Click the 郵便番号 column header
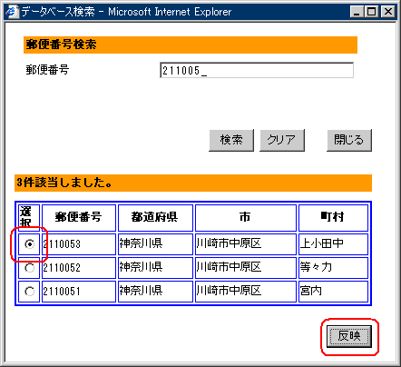The width and height of the screenshot is (401, 367). (x=79, y=217)
